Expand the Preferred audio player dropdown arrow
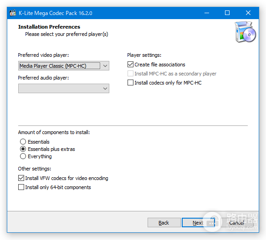The image size is (266, 240). (x=105, y=88)
